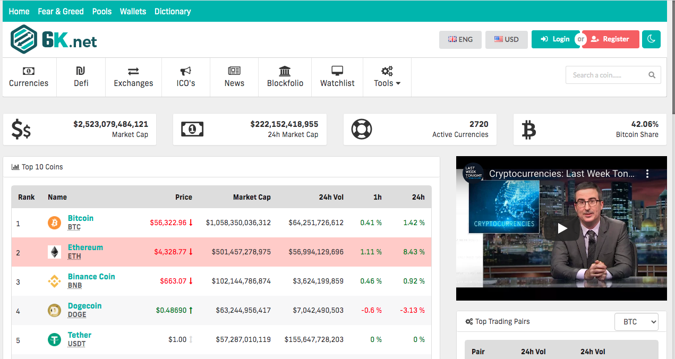This screenshot has height=359, width=675.
Task: Click the Login button
Action: coord(555,39)
